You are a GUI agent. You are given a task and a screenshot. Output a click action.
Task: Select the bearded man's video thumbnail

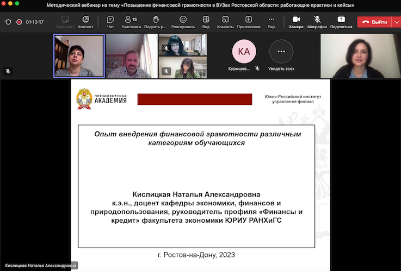[132, 56]
